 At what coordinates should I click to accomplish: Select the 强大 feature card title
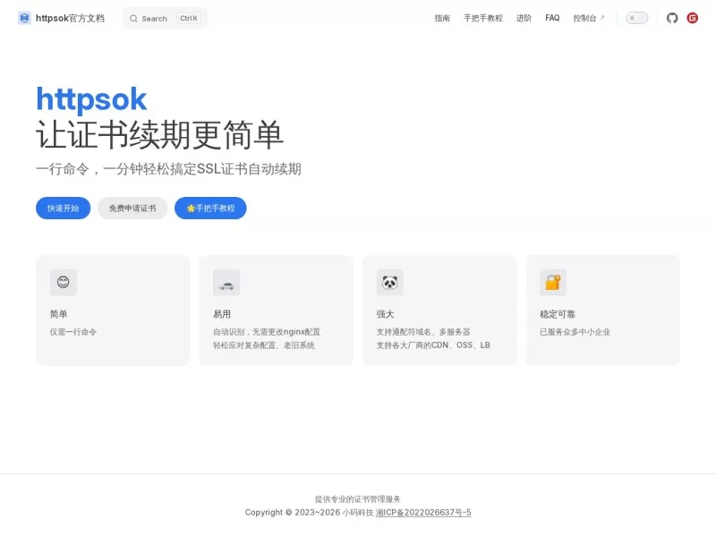tap(385, 314)
